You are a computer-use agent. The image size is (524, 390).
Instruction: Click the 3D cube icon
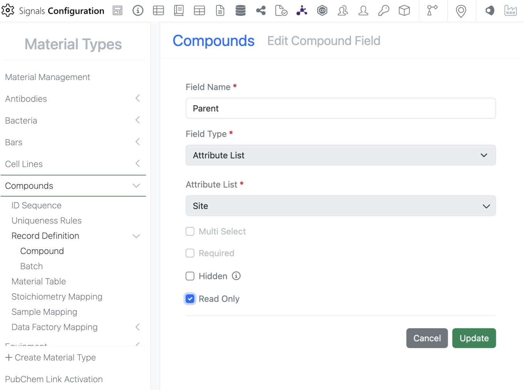pos(404,10)
